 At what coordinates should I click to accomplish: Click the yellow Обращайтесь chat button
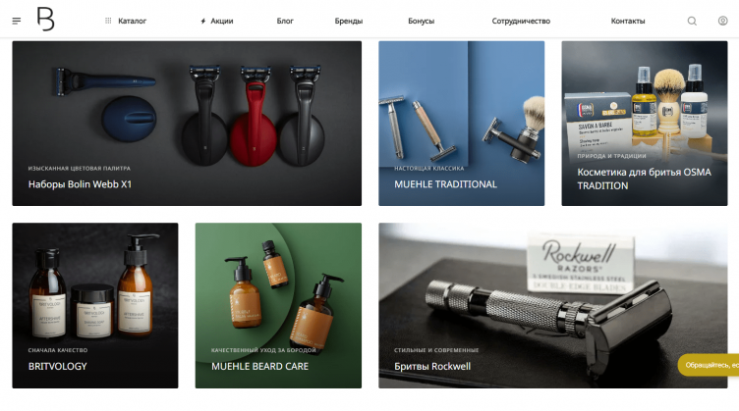(x=709, y=365)
